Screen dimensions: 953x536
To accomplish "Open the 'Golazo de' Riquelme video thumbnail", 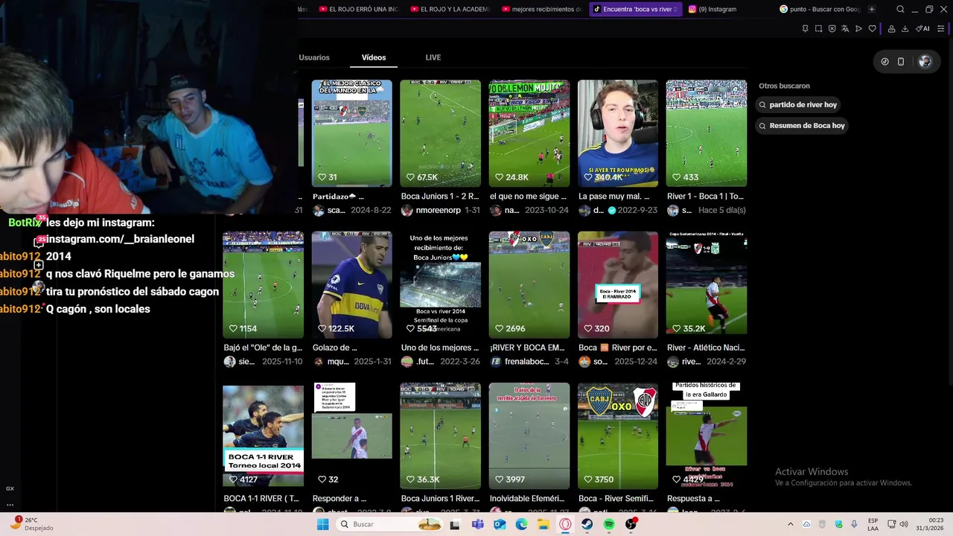I will [351, 284].
